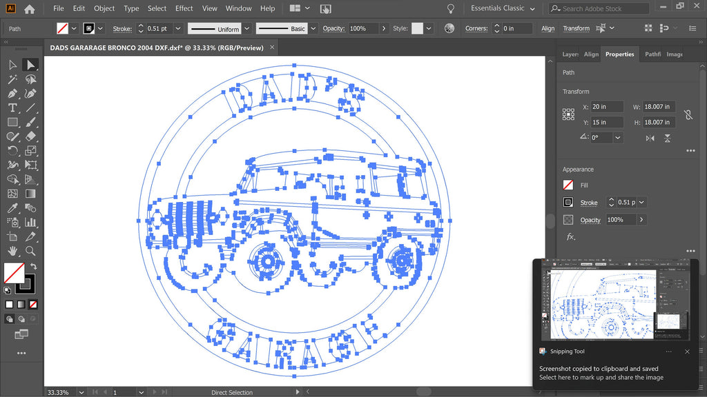Image resolution: width=707 pixels, height=397 pixels.
Task: Select the Artboard tool
Action: click(x=12, y=237)
